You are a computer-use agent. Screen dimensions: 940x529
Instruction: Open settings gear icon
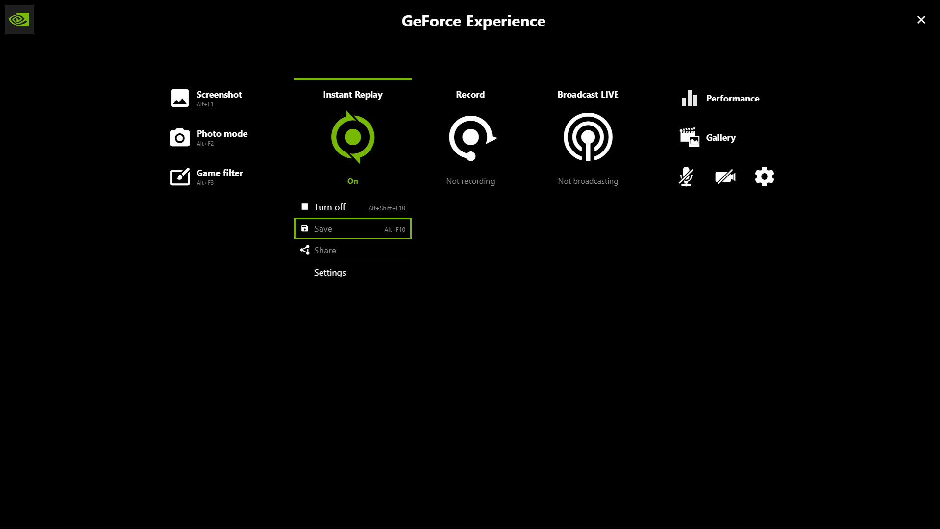765,176
